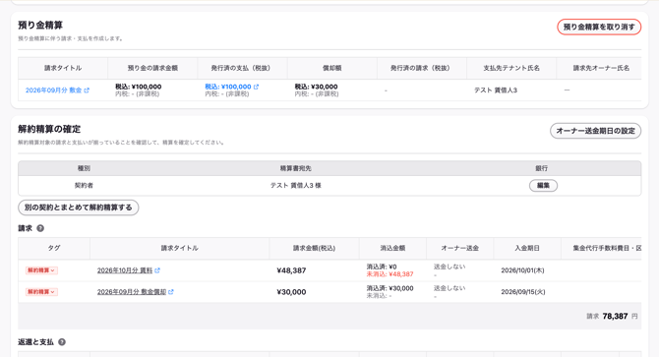Viewport: 659px width, 357px height.
Task: Click the オーナー送金 column header
Action: click(459, 248)
